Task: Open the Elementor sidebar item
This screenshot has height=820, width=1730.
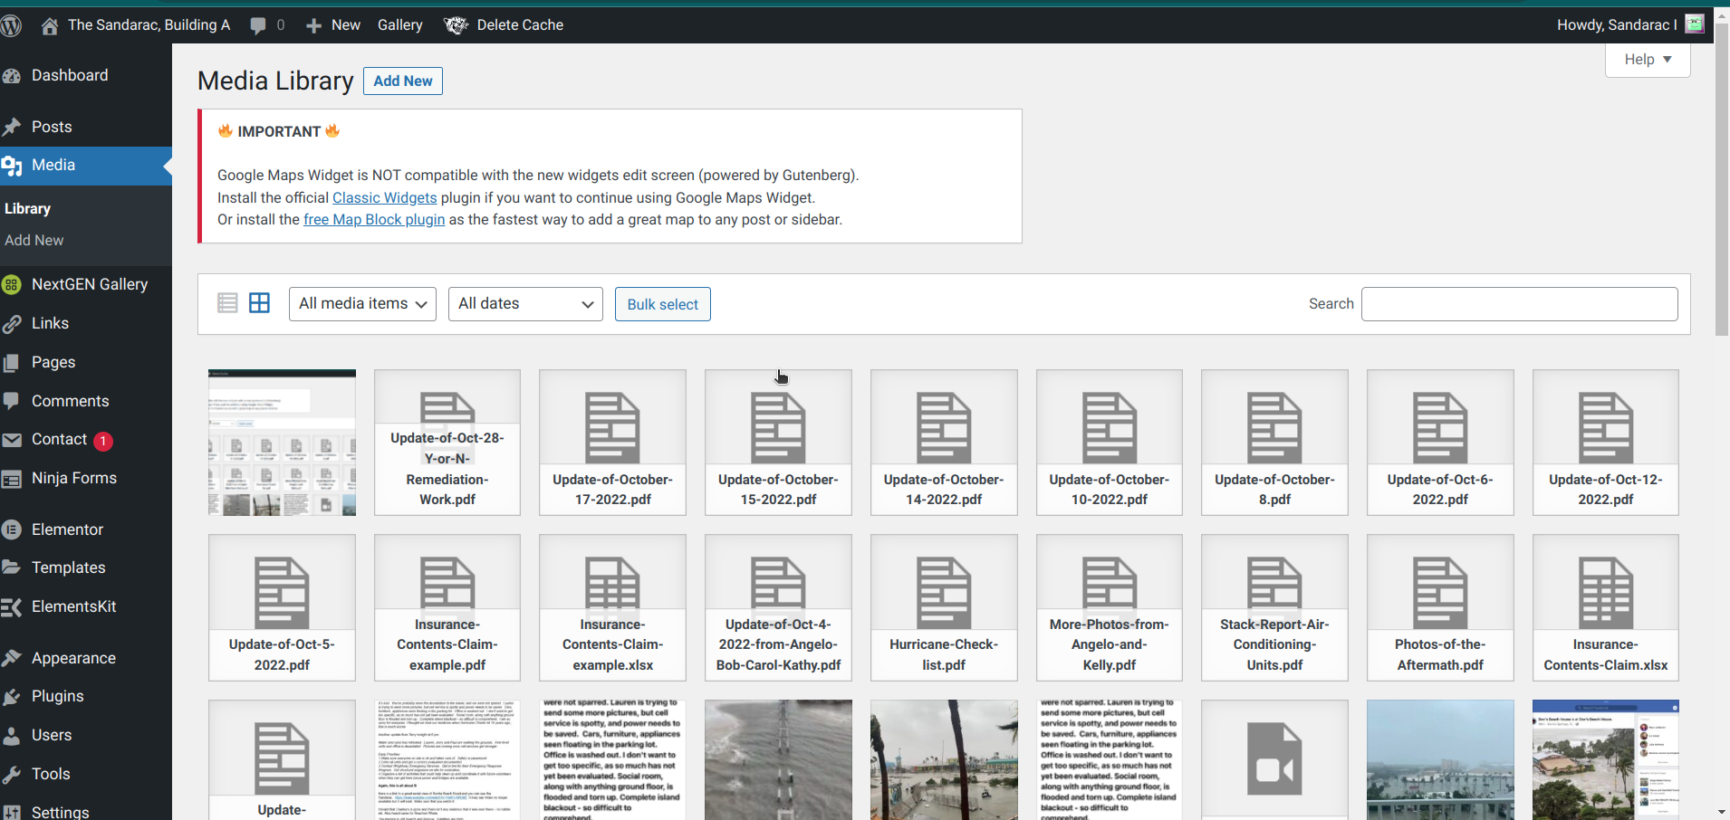Action: [x=67, y=529]
